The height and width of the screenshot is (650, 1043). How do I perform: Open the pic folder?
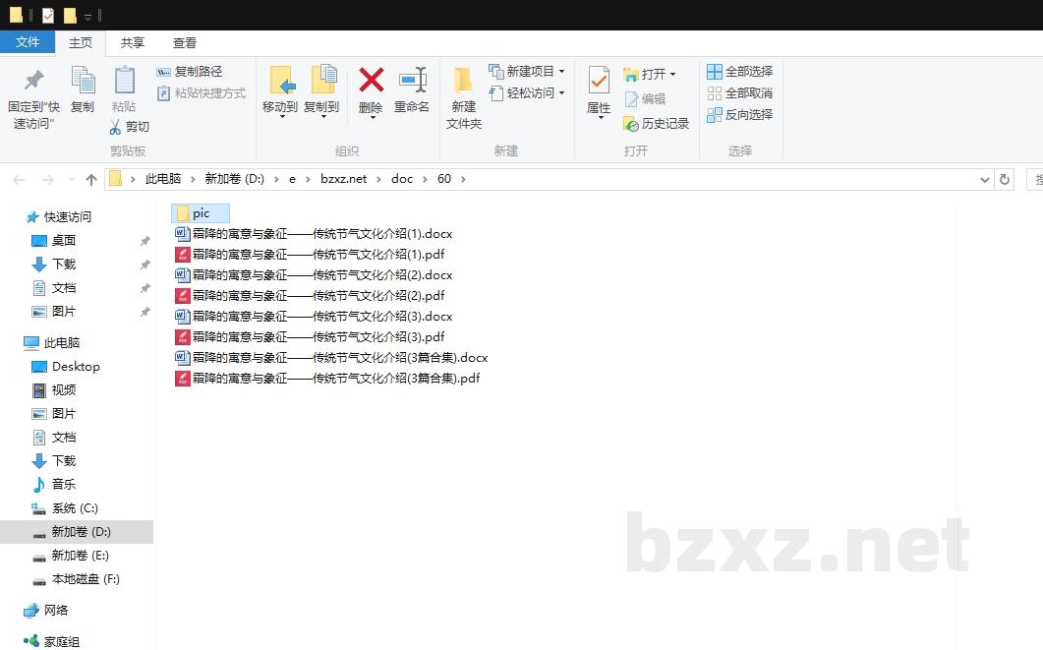[200, 213]
